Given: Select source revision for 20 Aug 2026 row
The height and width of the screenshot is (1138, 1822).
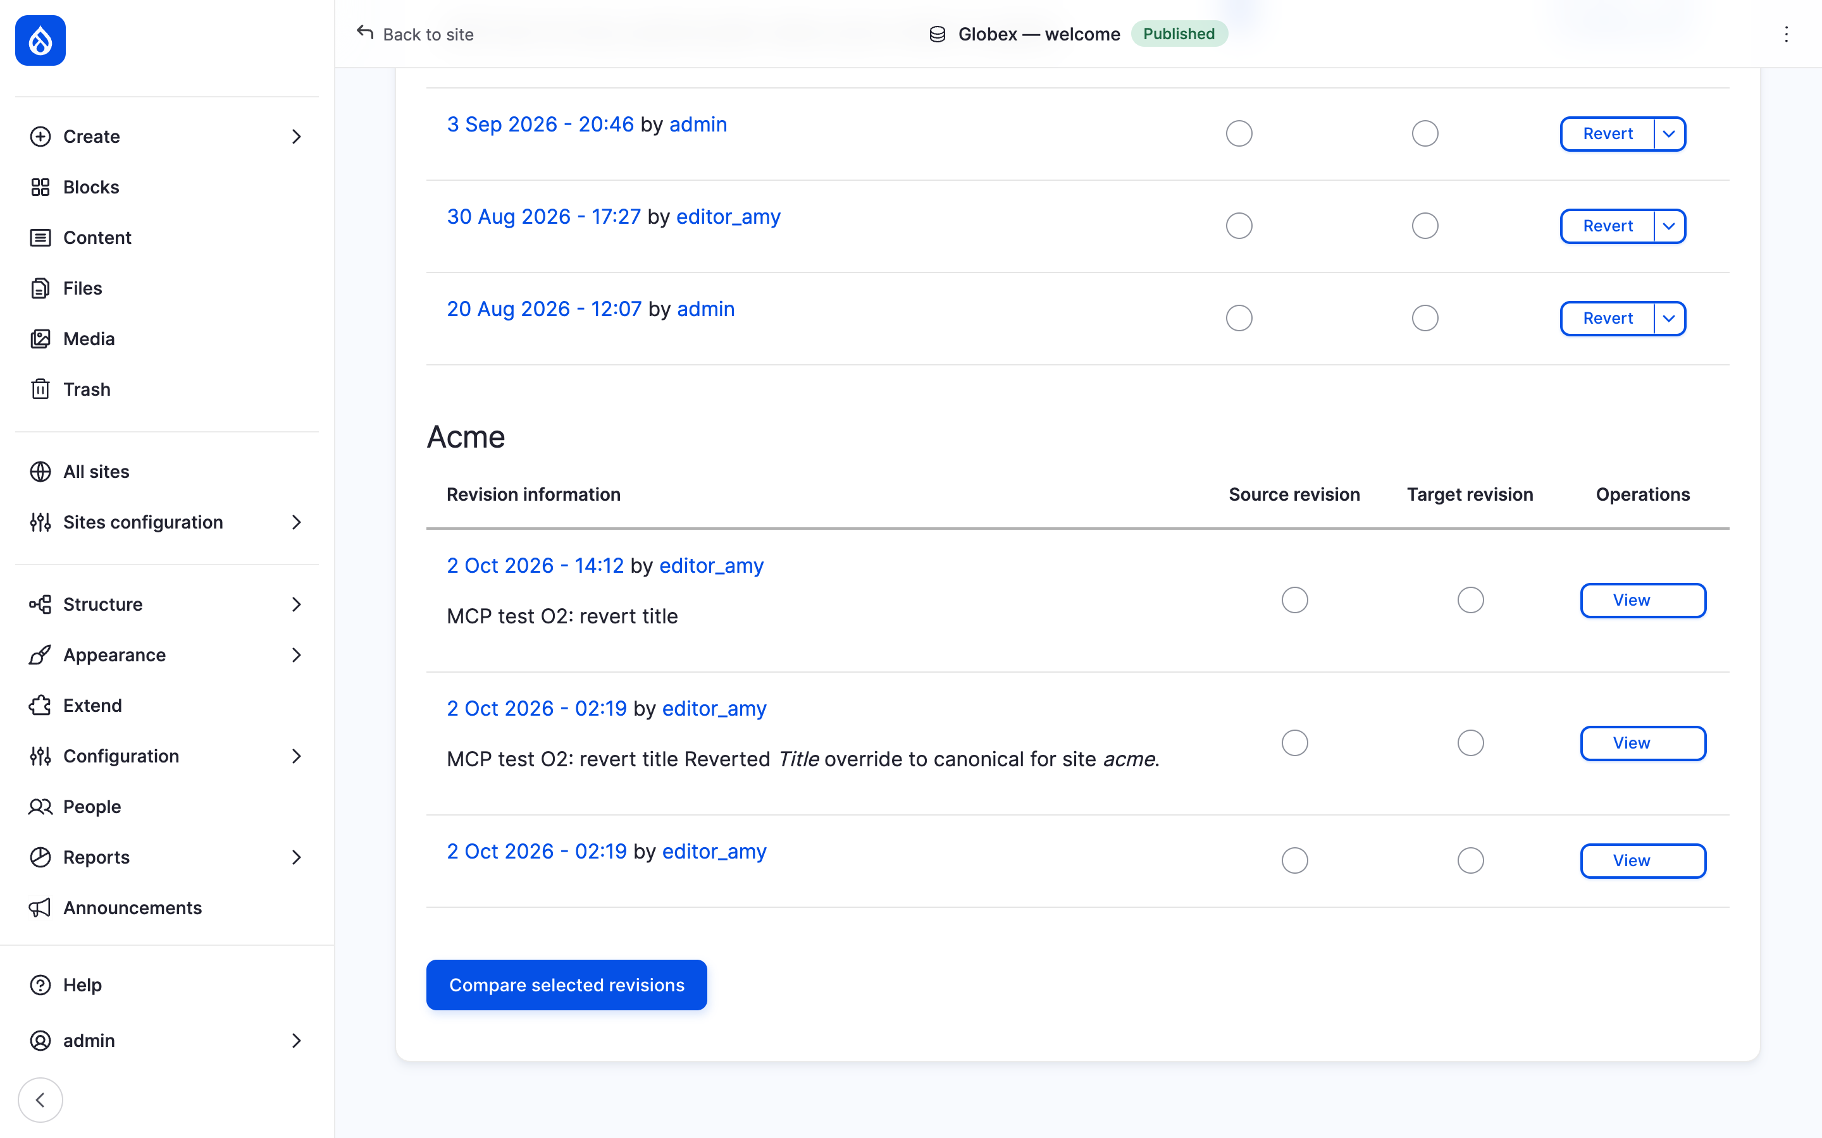Looking at the screenshot, I should [x=1239, y=319].
